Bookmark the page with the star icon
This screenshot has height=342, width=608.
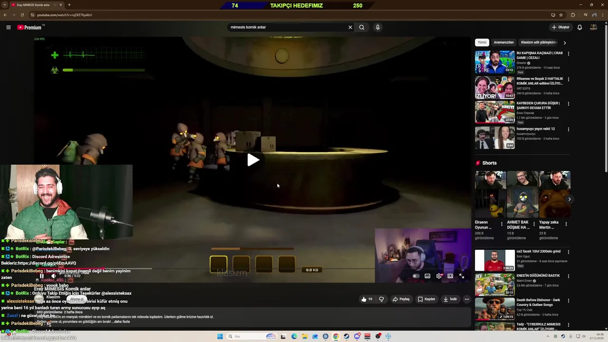tap(561, 15)
